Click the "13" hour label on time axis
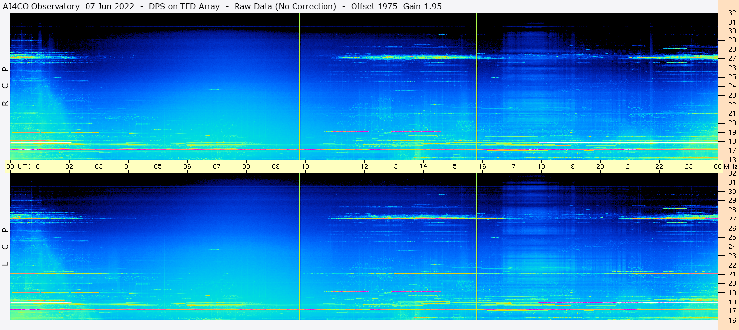 coord(394,166)
